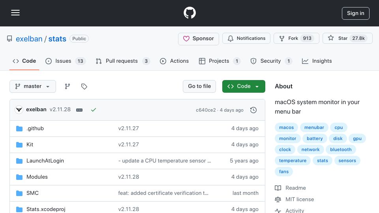This screenshot has height=213, width=379.
Task: Star the stats repository
Action: pos(347,38)
